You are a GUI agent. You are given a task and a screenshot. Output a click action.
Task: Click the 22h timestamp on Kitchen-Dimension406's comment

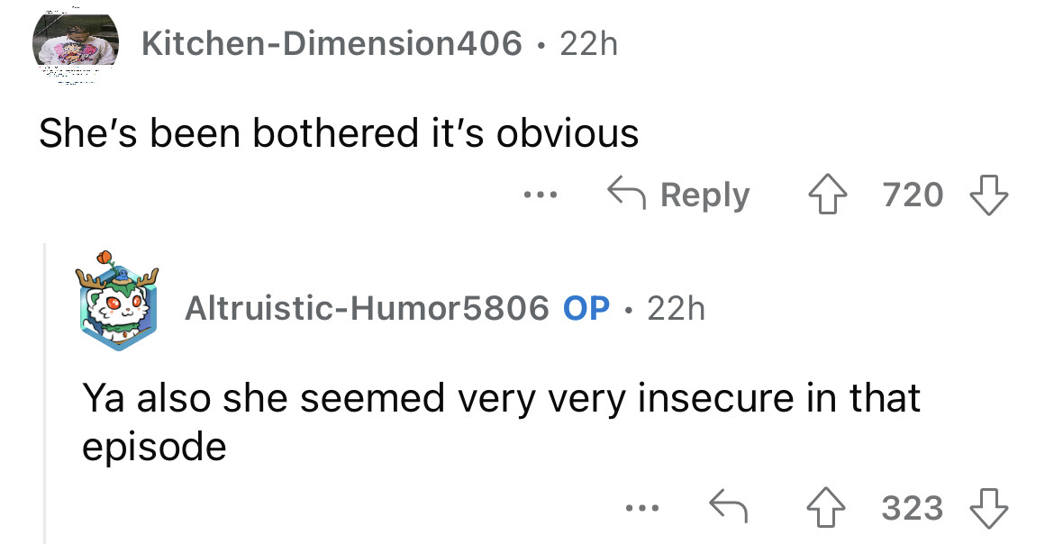point(589,42)
